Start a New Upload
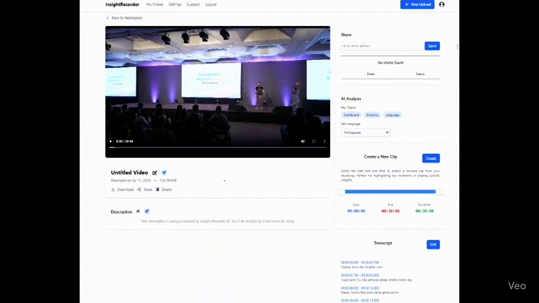Viewport: 539px width, 303px height. pyautogui.click(x=417, y=4)
